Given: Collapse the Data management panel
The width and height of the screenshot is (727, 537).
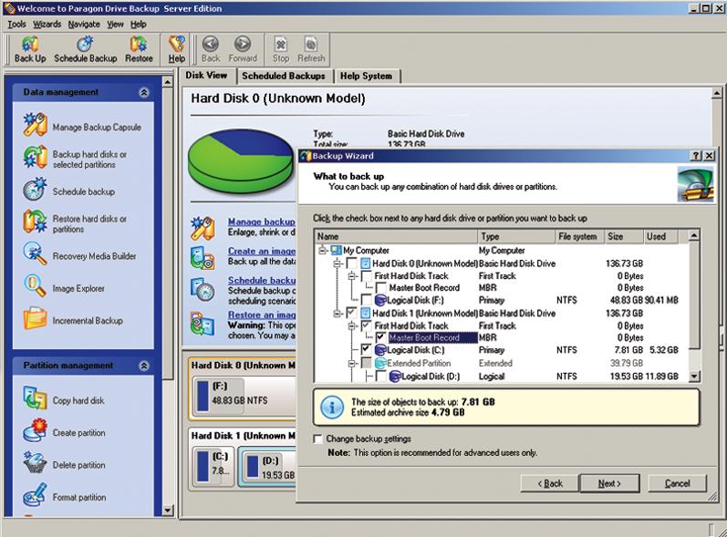Looking at the screenshot, I should pyautogui.click(x=144, y=92).
